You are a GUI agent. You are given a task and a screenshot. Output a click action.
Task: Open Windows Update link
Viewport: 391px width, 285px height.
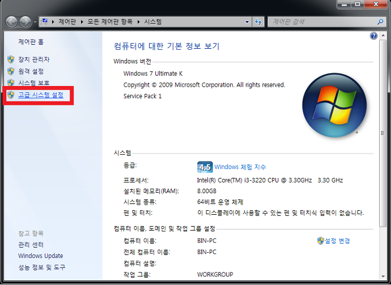[x=41, y=256]
